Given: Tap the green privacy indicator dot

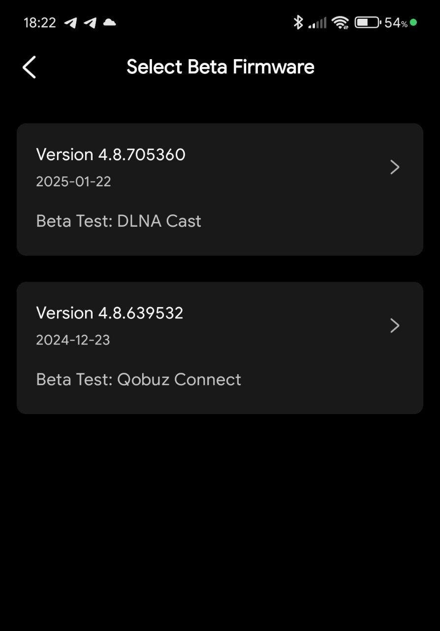Looking at the screenshot, I should point(413,22).
